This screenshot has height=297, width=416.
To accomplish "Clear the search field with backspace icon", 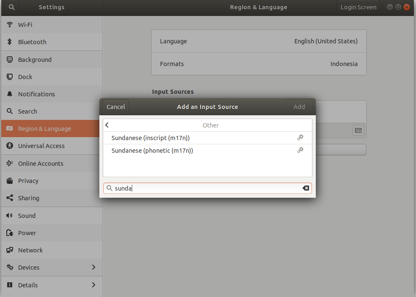I will coord(306,188).
